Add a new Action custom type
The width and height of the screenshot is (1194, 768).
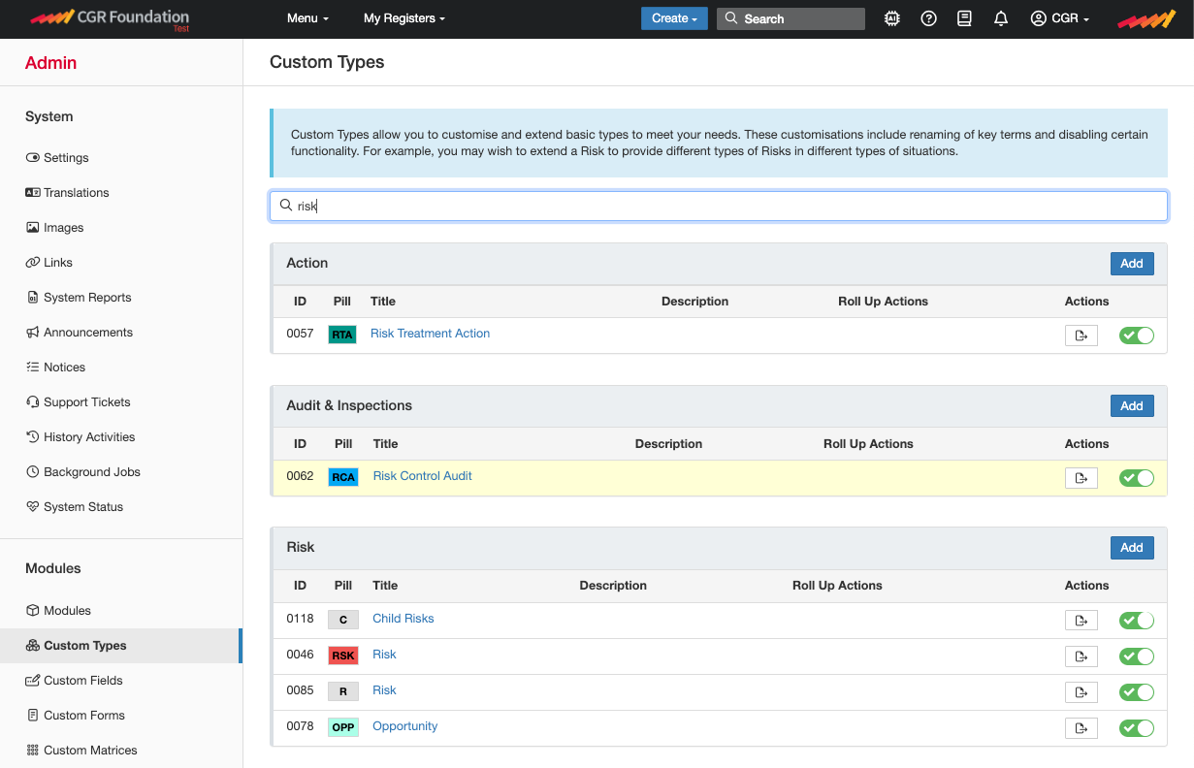pyautogui.click(x=1132, y=263)
